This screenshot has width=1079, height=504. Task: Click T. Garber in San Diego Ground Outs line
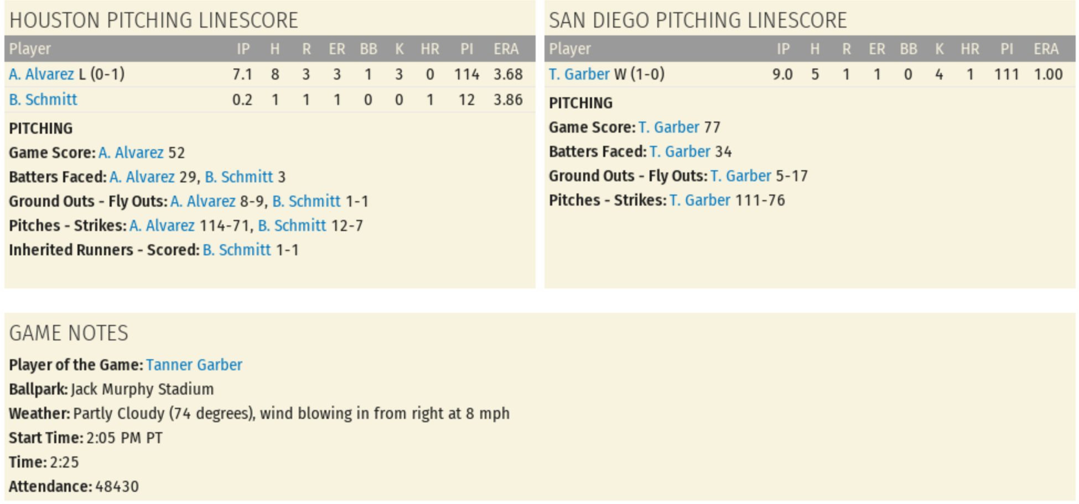[x=740, y=176]
